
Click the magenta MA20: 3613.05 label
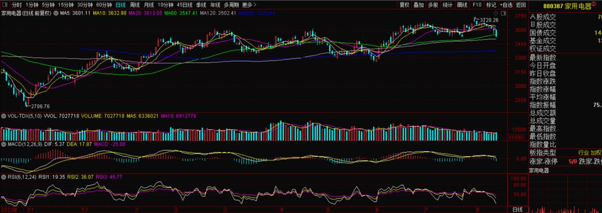click(x=146, y=13)
